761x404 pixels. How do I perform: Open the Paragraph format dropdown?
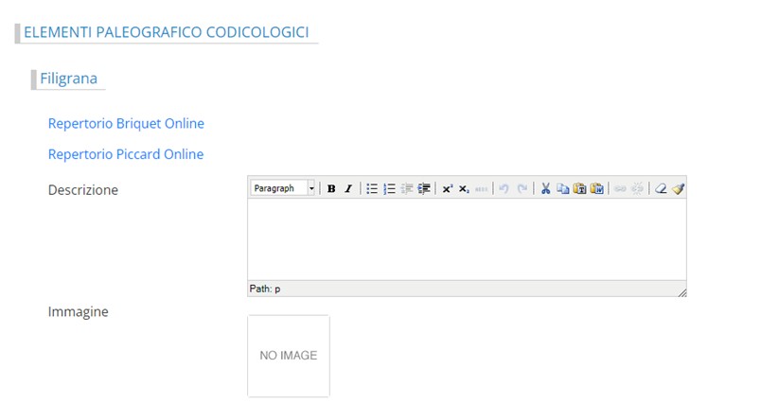[x=284, y=189]
